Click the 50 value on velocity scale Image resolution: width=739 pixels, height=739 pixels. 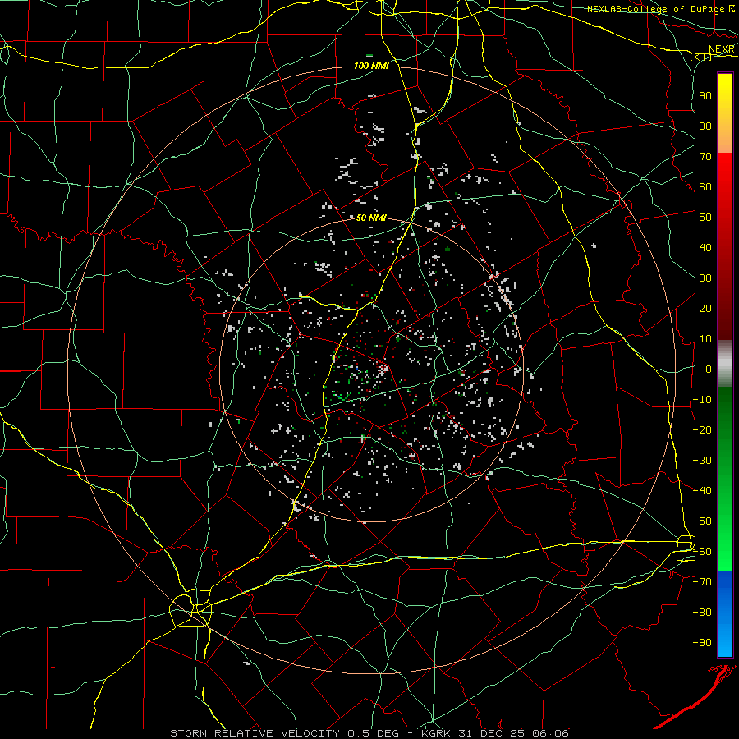[705, 218]
